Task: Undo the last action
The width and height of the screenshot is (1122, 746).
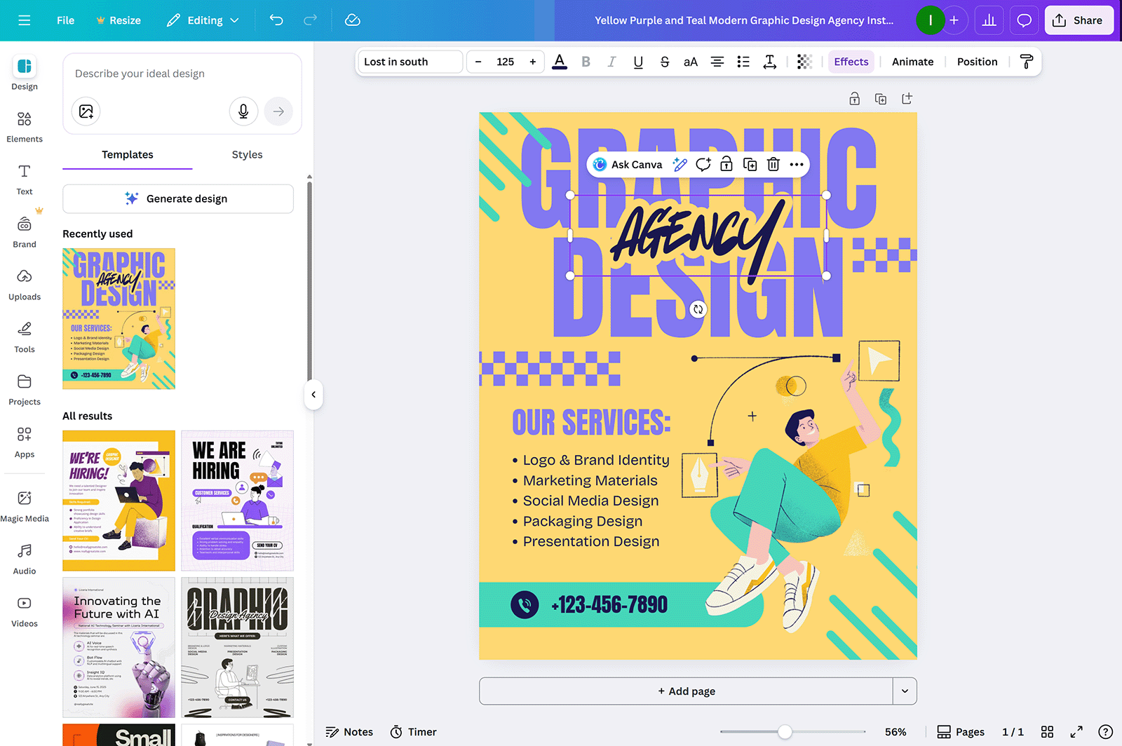Action: tap(276, 20)
